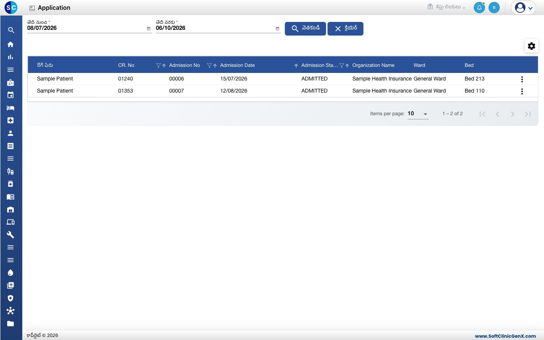Open the receipt icon in sidebar

(x=11, y=146)
